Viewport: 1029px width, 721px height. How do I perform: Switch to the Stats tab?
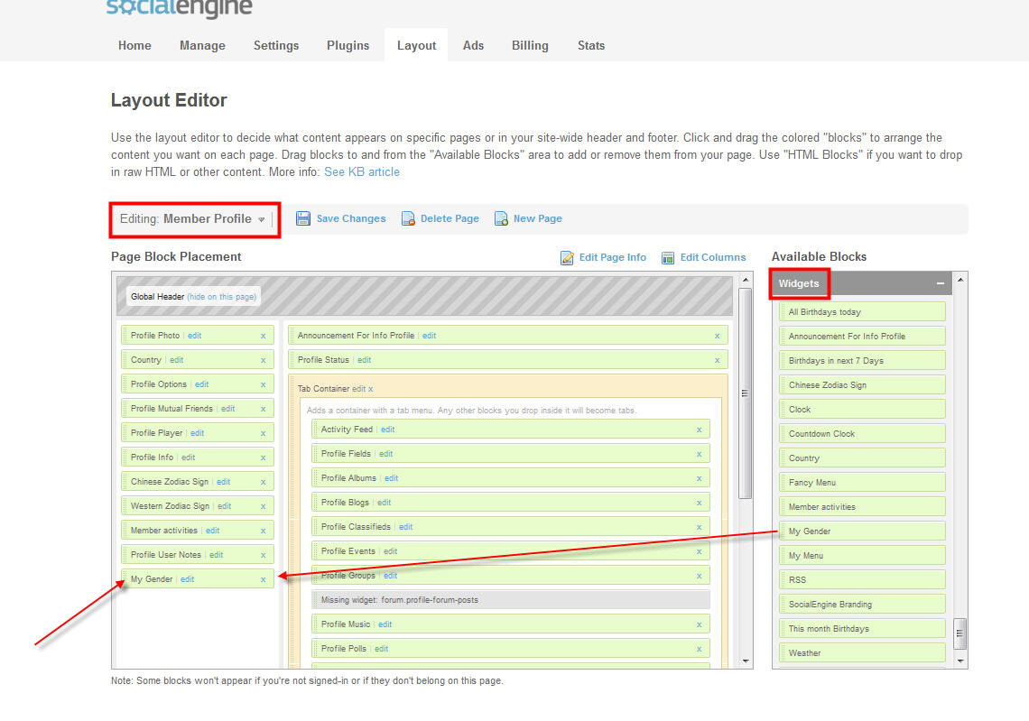pyautogui.click(x=591, y=45)
